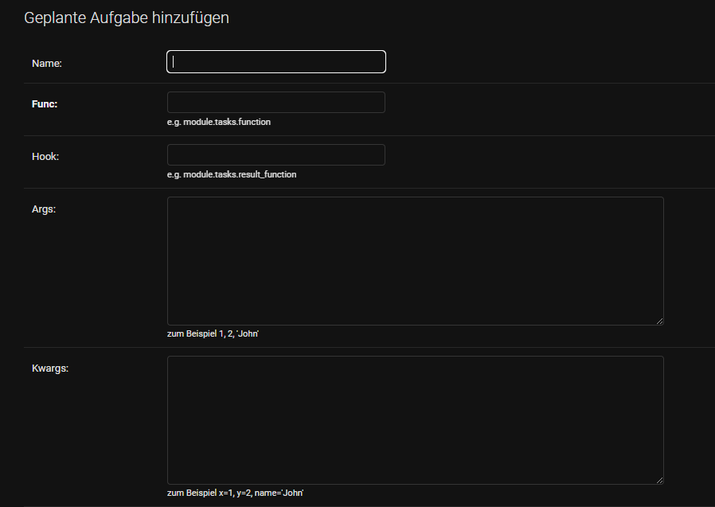Click inside the highlighted Name field border
Image resolution: width=715 pixels, height=507 pixels.
pyautogui.click(x=275, y=61)
